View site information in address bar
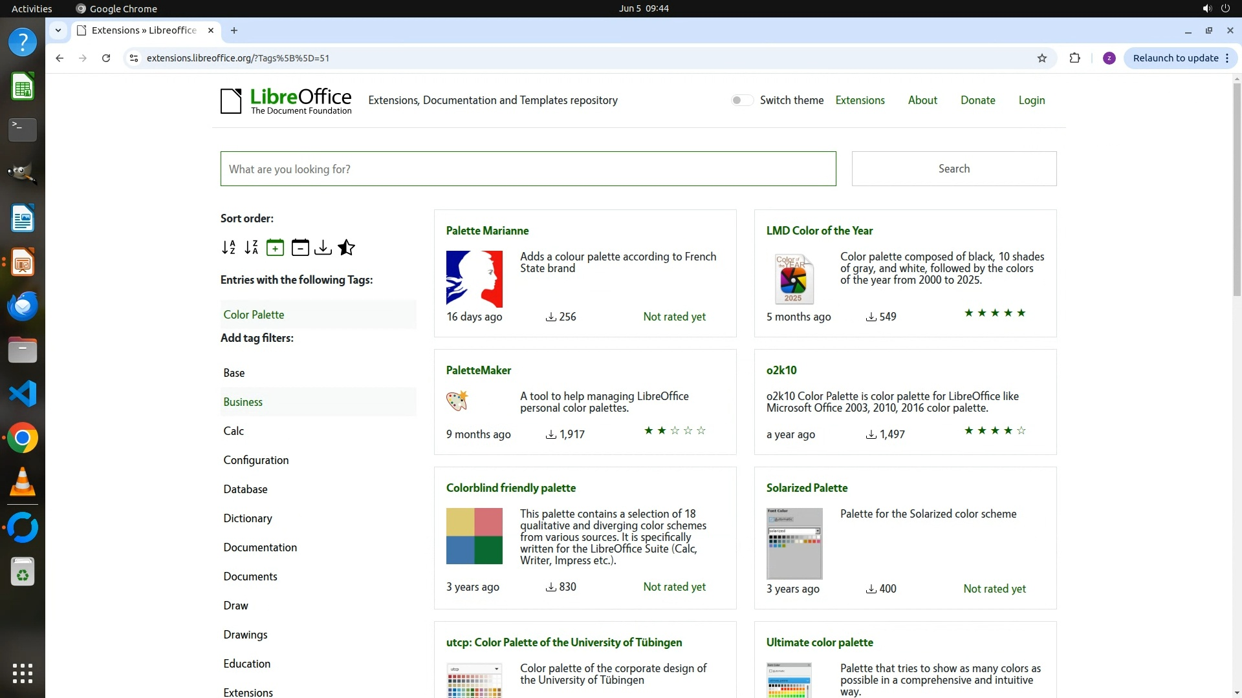This screenshot has width=1242, height=698. [134, 58]
